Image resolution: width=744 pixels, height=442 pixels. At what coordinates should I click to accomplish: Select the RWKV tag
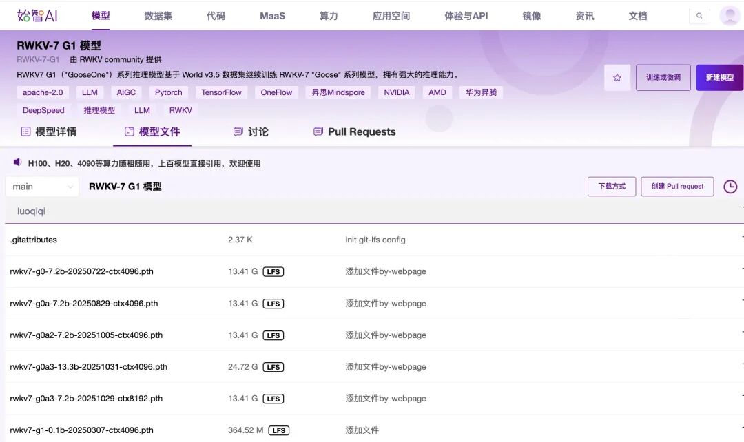point(180,110)
